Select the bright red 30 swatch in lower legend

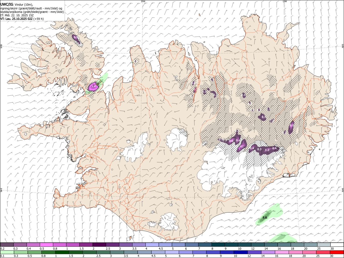coord(337,252)
